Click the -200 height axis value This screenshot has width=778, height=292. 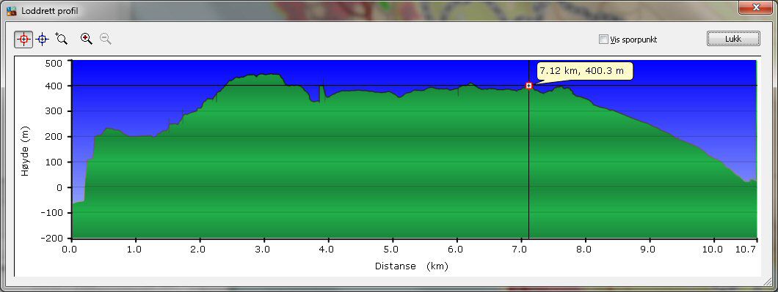(53, 238)
